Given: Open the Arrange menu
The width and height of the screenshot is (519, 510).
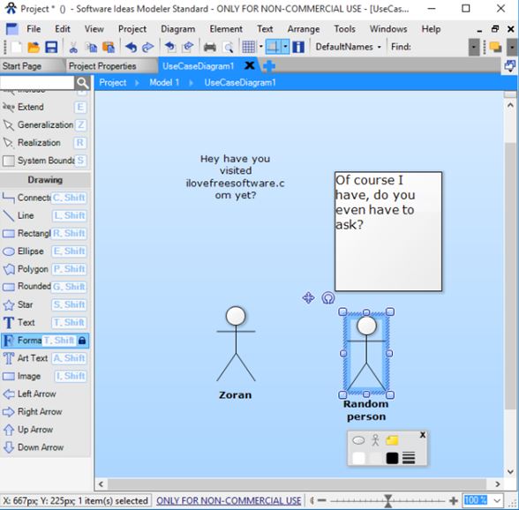Looking at the screenshot, I should (x=304, y=29).
